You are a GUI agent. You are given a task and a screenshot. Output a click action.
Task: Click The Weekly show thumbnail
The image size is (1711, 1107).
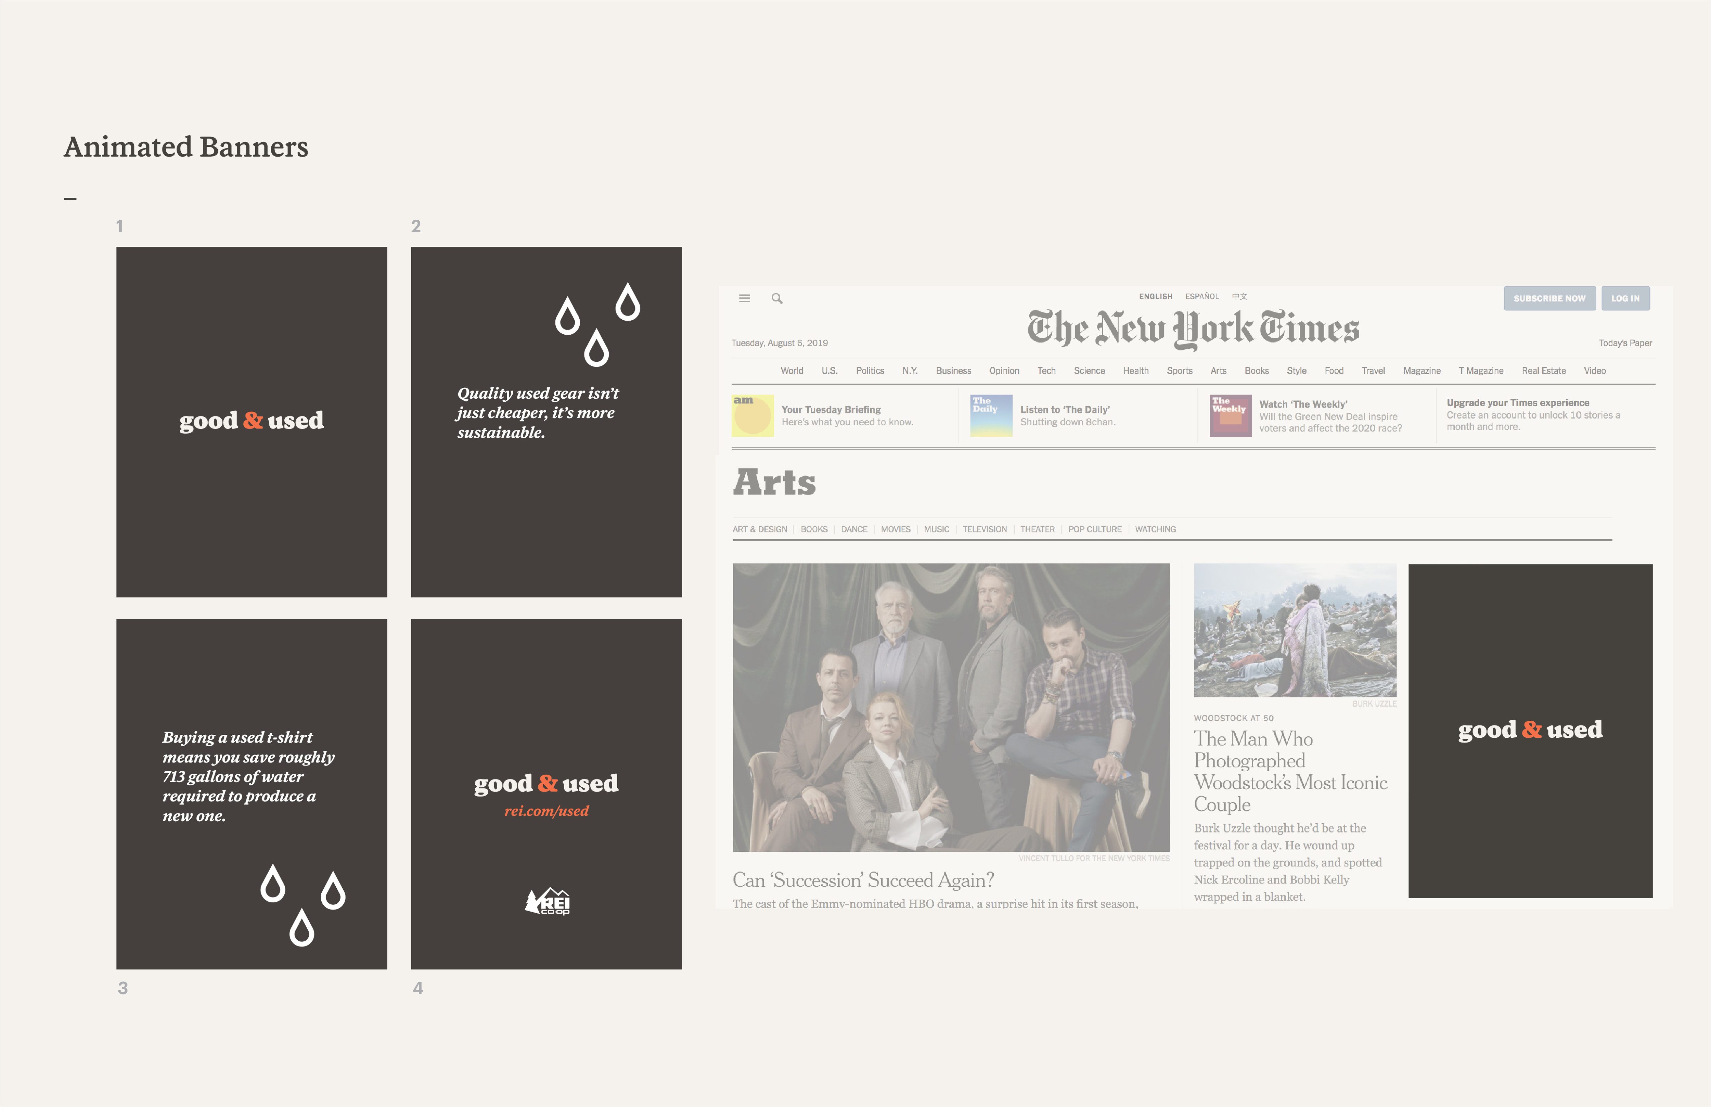(x=1231, y=415)
